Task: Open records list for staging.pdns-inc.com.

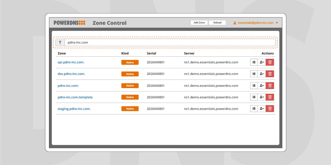Action: point(254,109)
